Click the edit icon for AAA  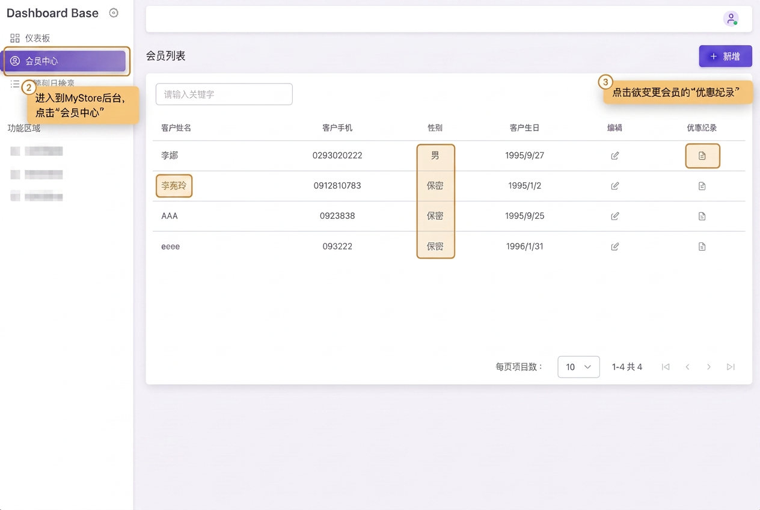614,216
